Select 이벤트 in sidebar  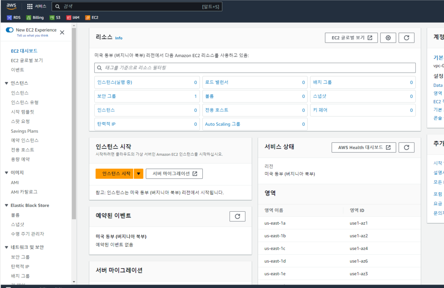click(x=17, y=70)
